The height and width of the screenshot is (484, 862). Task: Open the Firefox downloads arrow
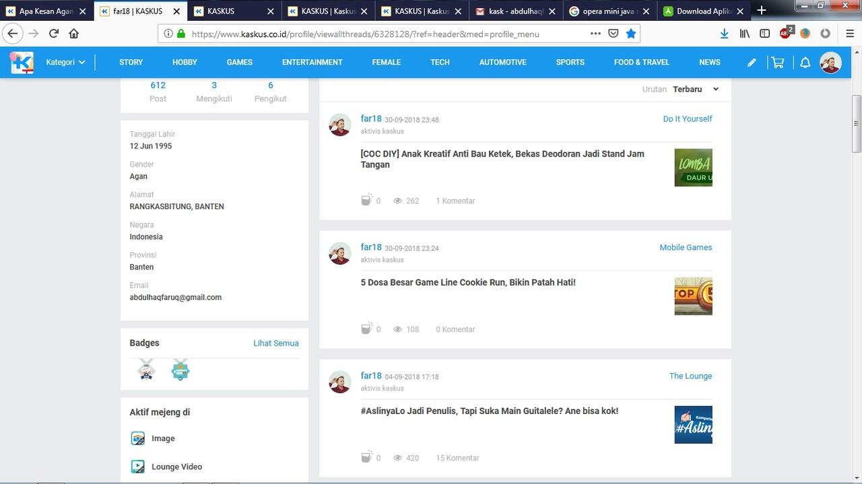tap(724, 34)
